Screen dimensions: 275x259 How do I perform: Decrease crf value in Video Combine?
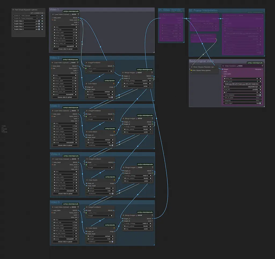coord(225,92)
